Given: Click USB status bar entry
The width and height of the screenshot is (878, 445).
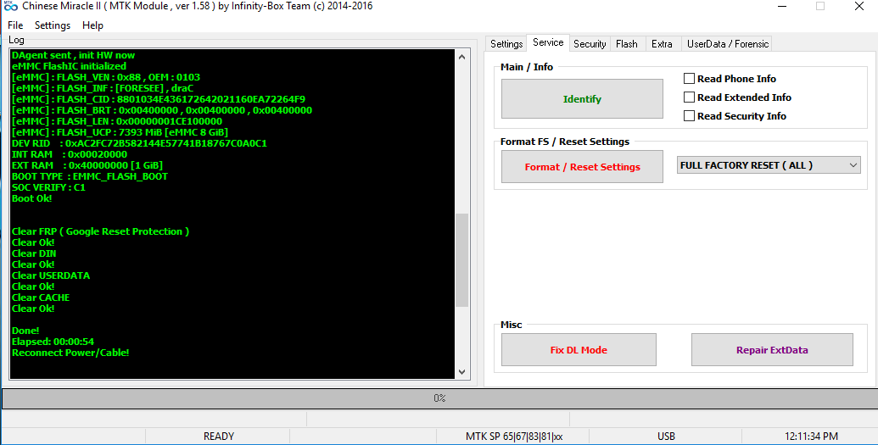Looking at the screenshot, I should [x=666, y=436].
